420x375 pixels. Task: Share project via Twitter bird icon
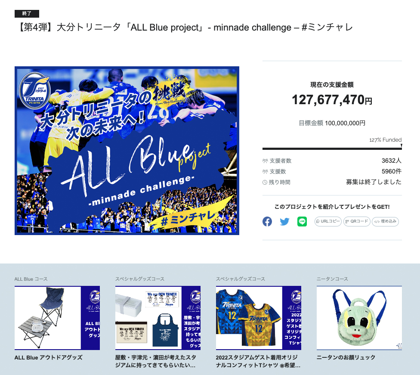coord(284,221)
